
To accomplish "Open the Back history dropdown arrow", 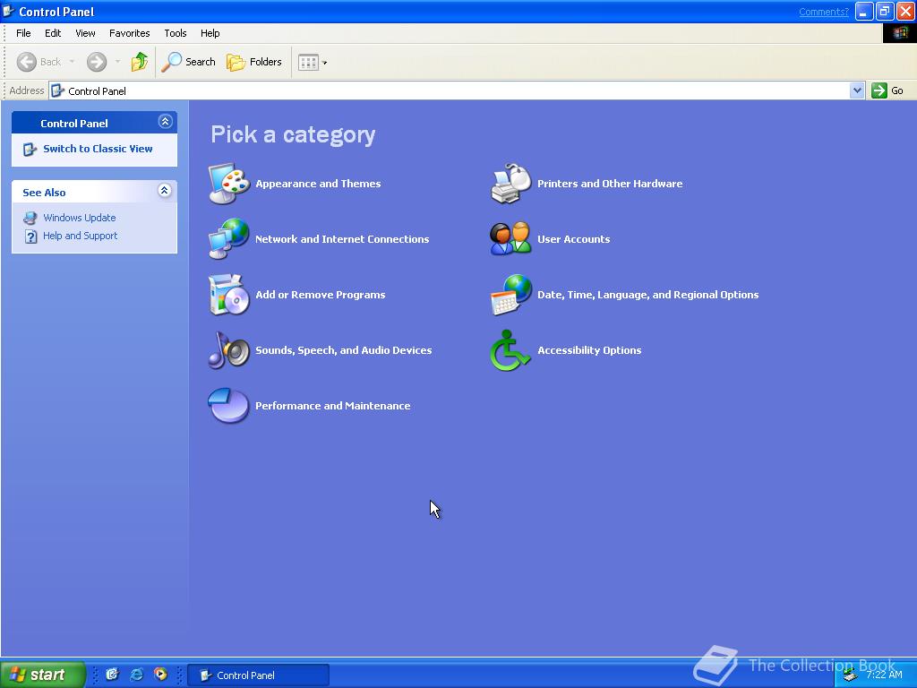I will [x=72, y=62].
